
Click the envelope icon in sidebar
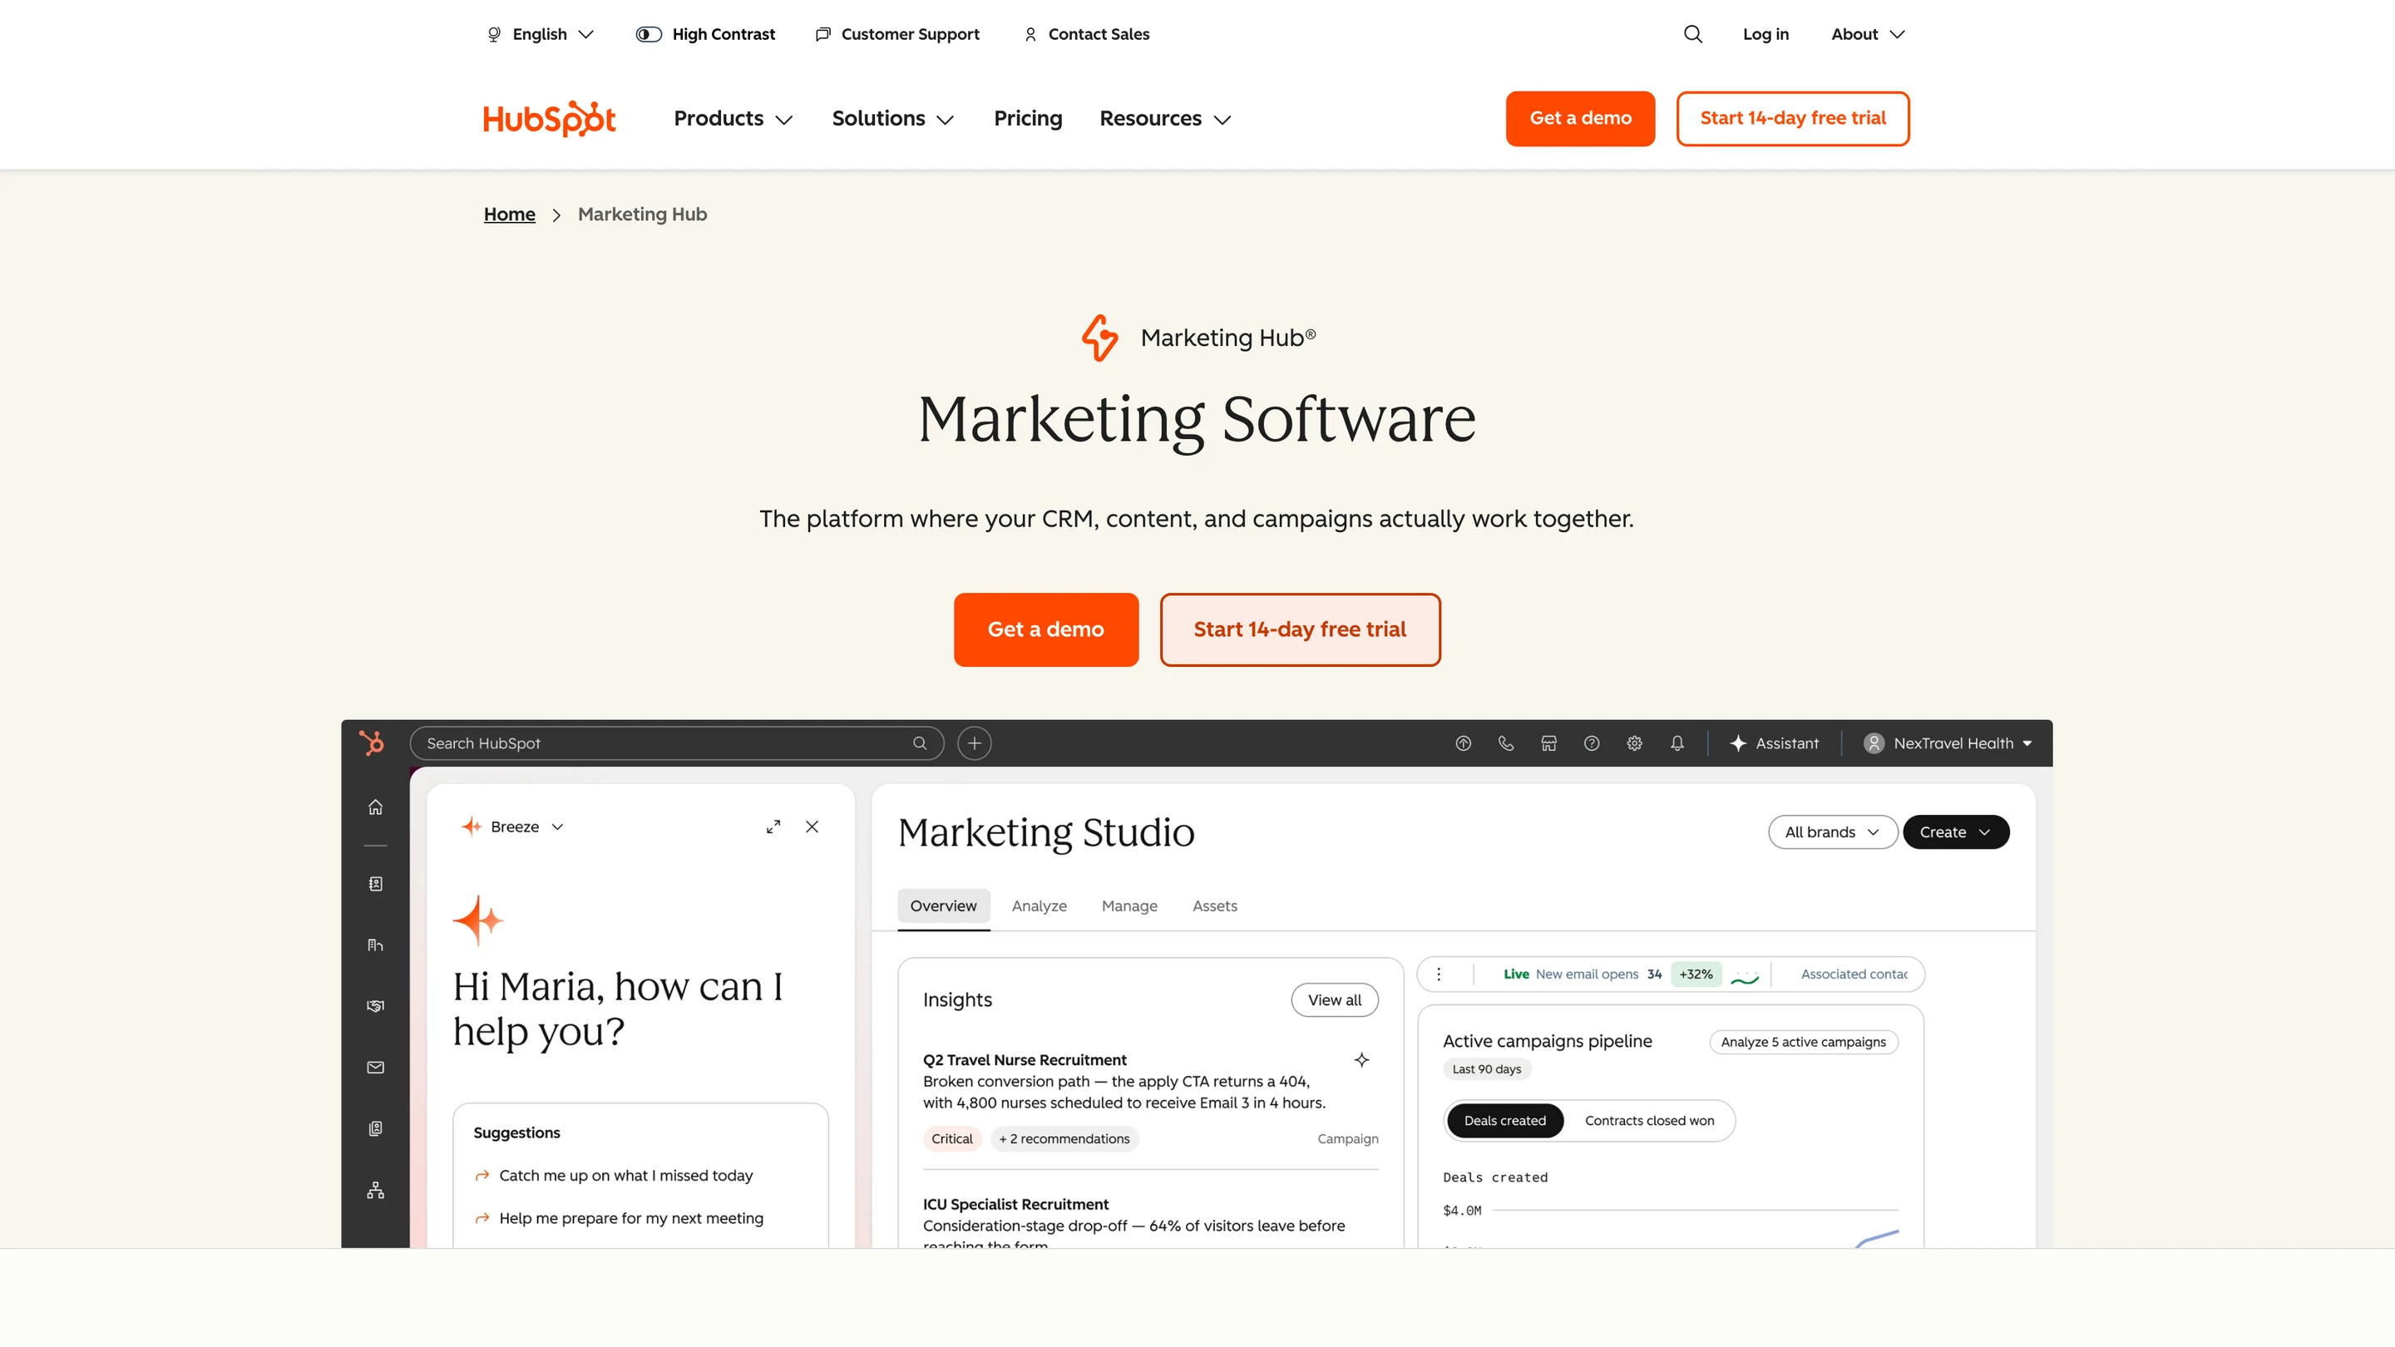point(376,1067)
